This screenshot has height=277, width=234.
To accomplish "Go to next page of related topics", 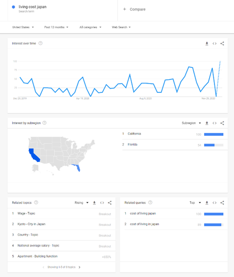I will coord(79,267).
